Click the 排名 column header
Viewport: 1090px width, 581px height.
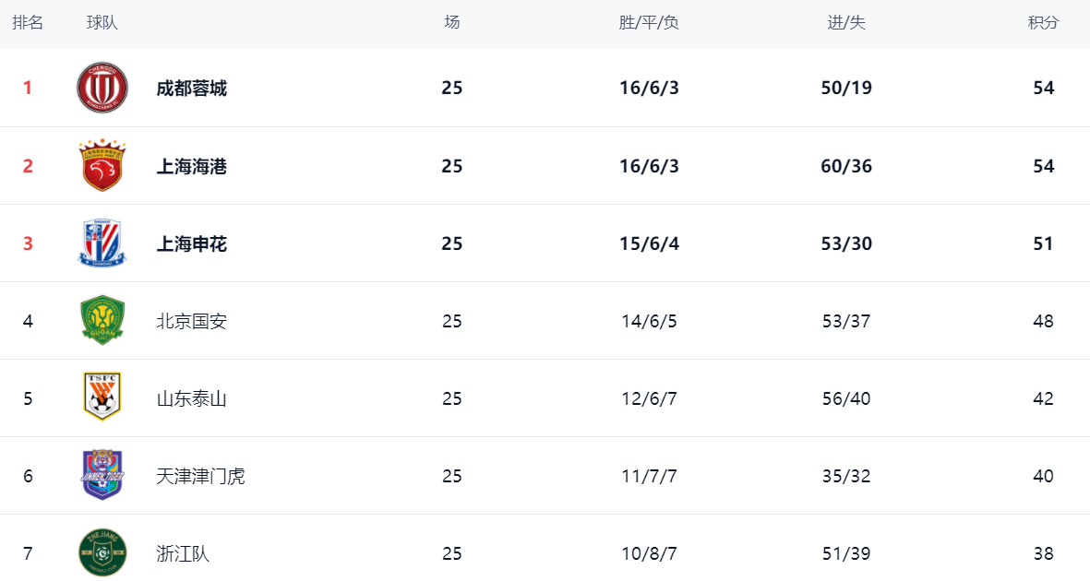pyautogui.click(x=28, y=23)
